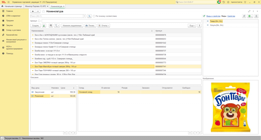The height and width of the screenshot is (140, 261).
Task: Click the copy-create document icon beside Создать
Action: click(x=44, y=26)
